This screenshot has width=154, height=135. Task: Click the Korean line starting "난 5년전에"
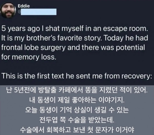77,91
